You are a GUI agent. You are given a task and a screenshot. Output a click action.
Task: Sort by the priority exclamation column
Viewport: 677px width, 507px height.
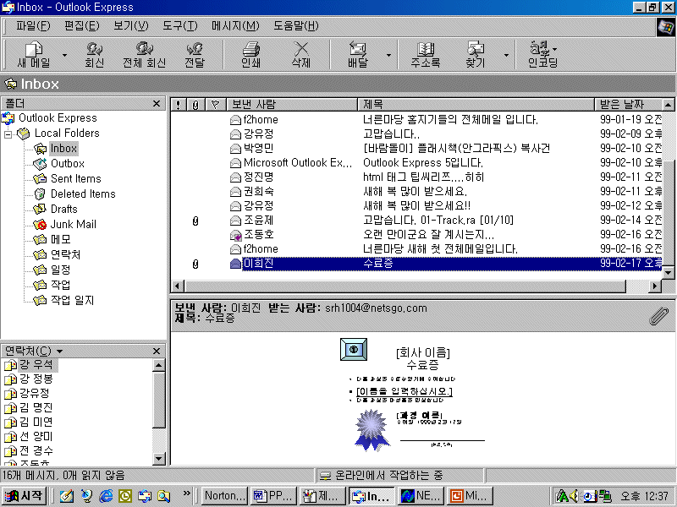[178, 104]
